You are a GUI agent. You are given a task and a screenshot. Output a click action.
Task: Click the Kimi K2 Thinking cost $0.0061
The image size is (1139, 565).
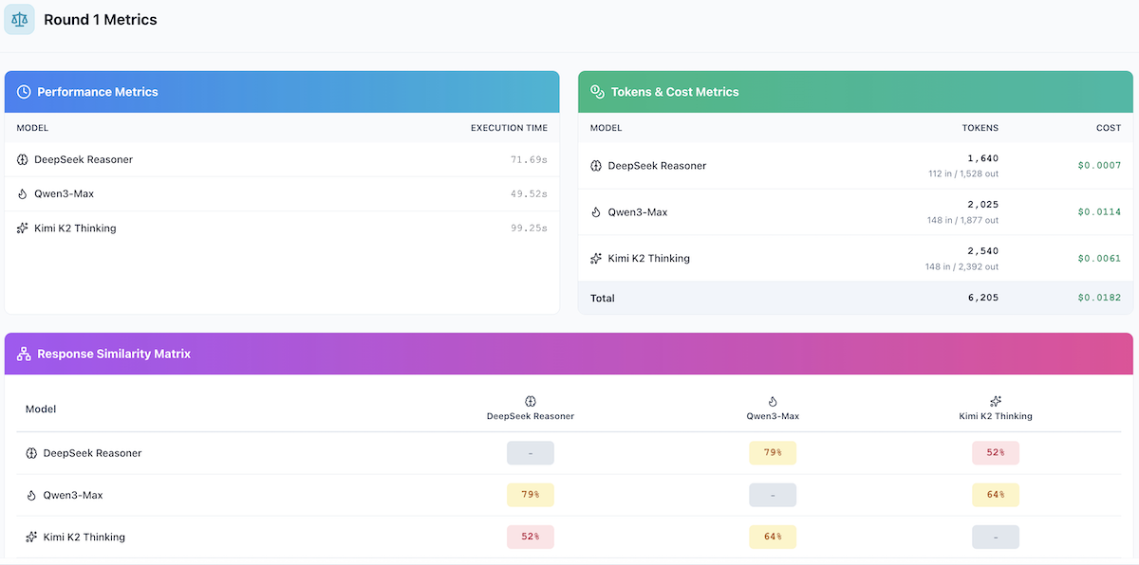point(1098,258)
